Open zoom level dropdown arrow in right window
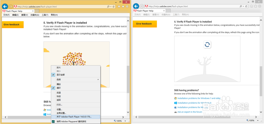The width and height of the screenshot is (264, 124). 258,121
